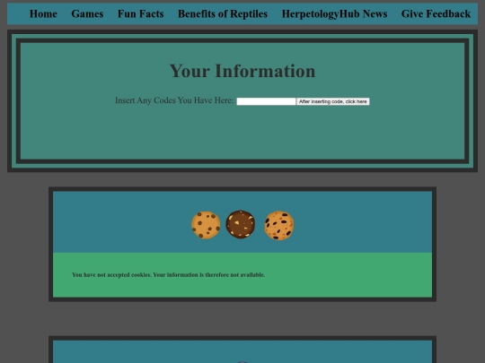Select the 'Your Information' heading

coord(242,71)
